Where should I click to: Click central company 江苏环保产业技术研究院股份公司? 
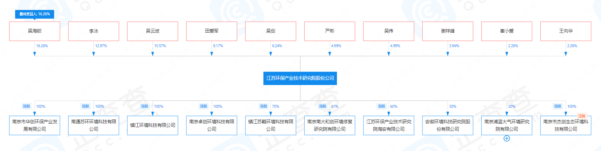(300, 78)
